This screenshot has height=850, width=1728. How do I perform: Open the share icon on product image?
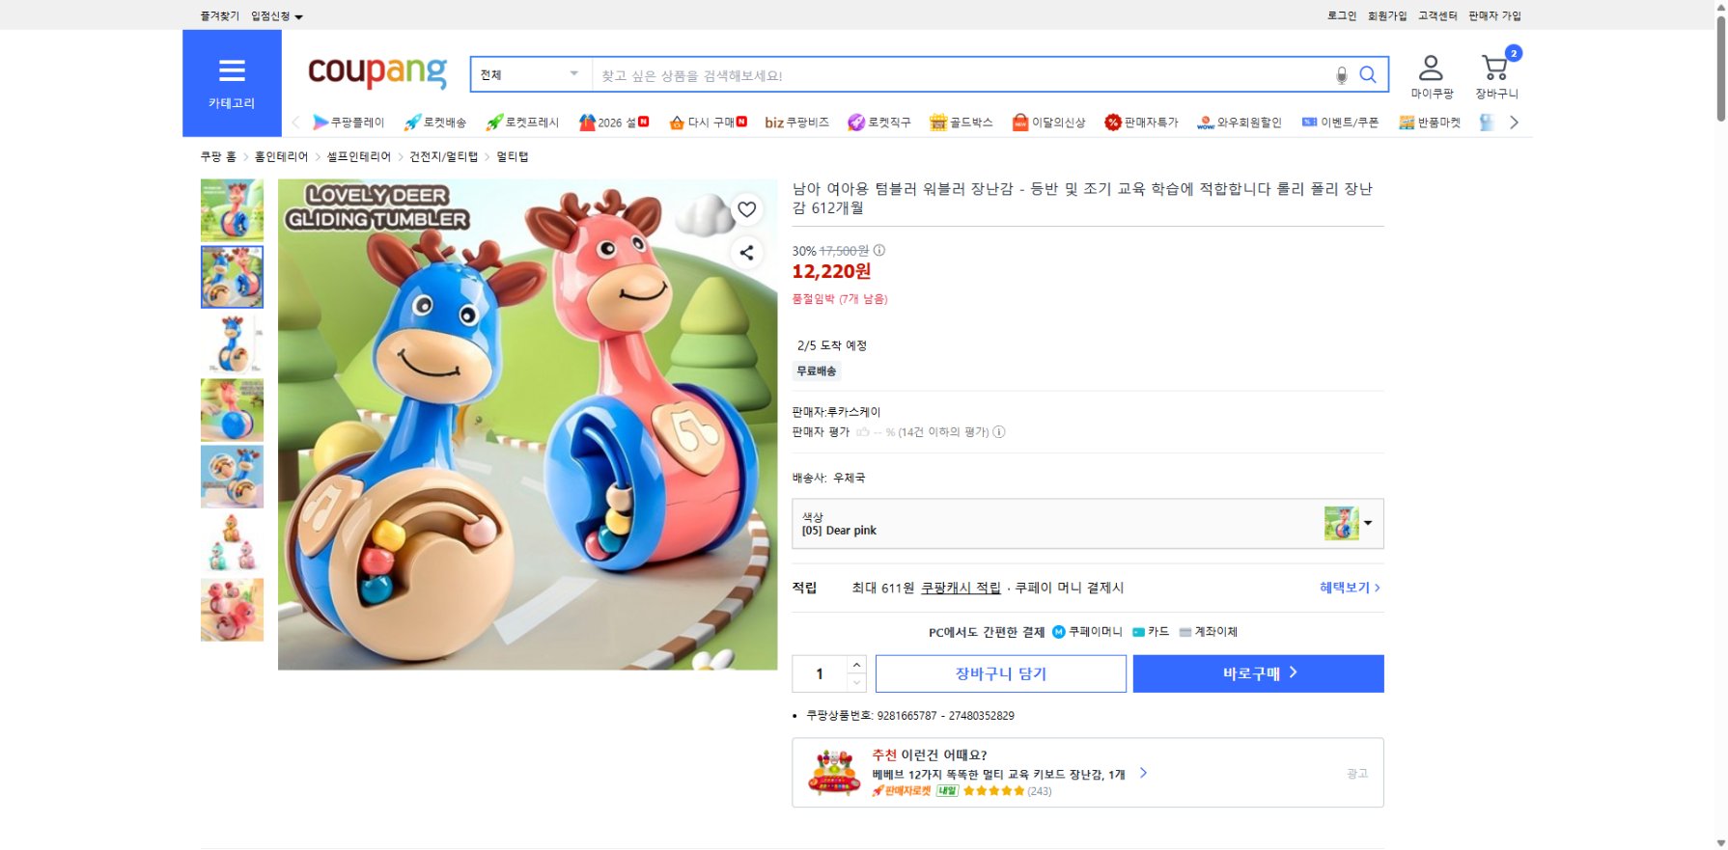pyautogui.click(x=746, y=253)
